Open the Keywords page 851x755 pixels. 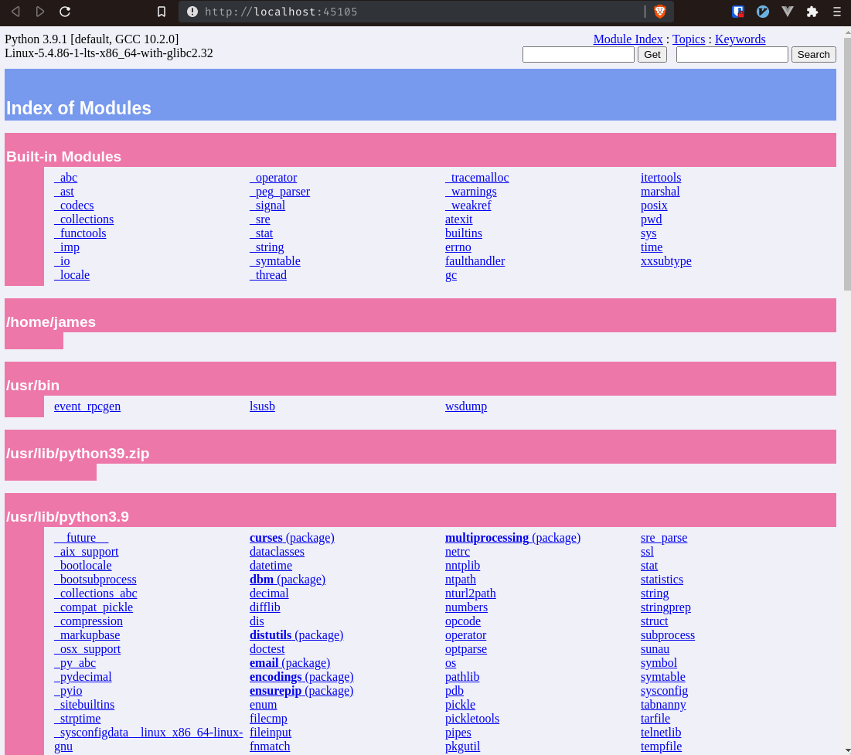pyautogui.click(x=740, y=39)
